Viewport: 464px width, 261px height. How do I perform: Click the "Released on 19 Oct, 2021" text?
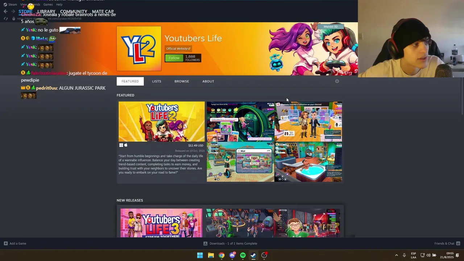tap(190, 151)
